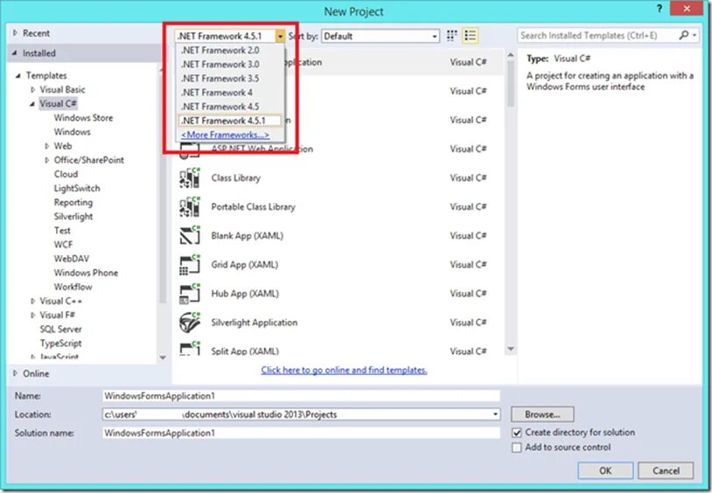Select the Blank App (XAML) icon
Viewport: 712px width, 493px height.
189,236
